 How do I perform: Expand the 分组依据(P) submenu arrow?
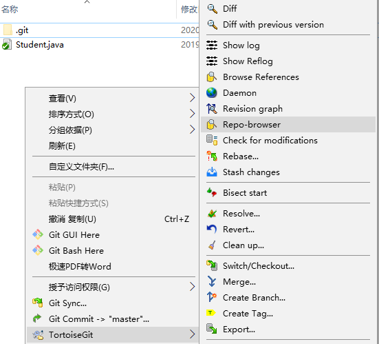(x=192, y=130)
